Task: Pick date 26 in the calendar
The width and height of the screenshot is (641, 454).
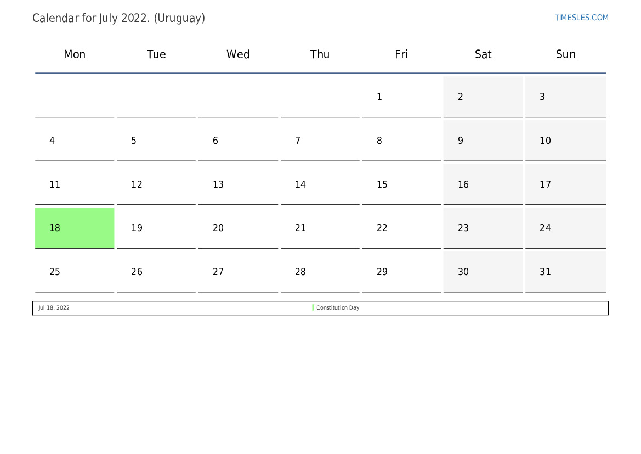Action: tap(156, 272)
